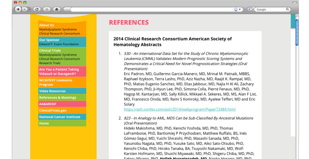
Task: Open the dropdown arrow next to bookmark star
Action: 240,10
